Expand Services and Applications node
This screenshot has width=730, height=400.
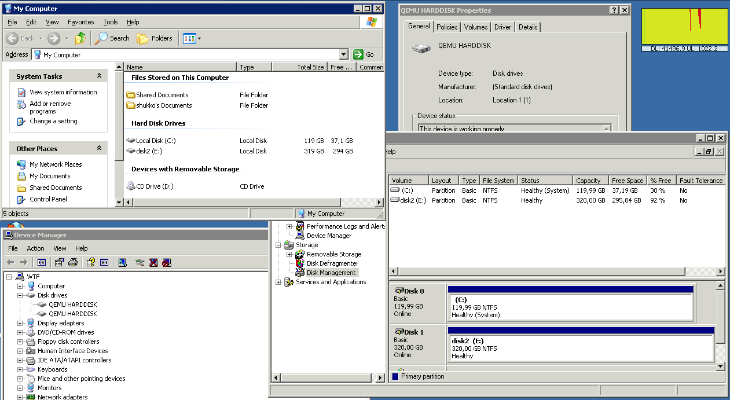point(278,282)
